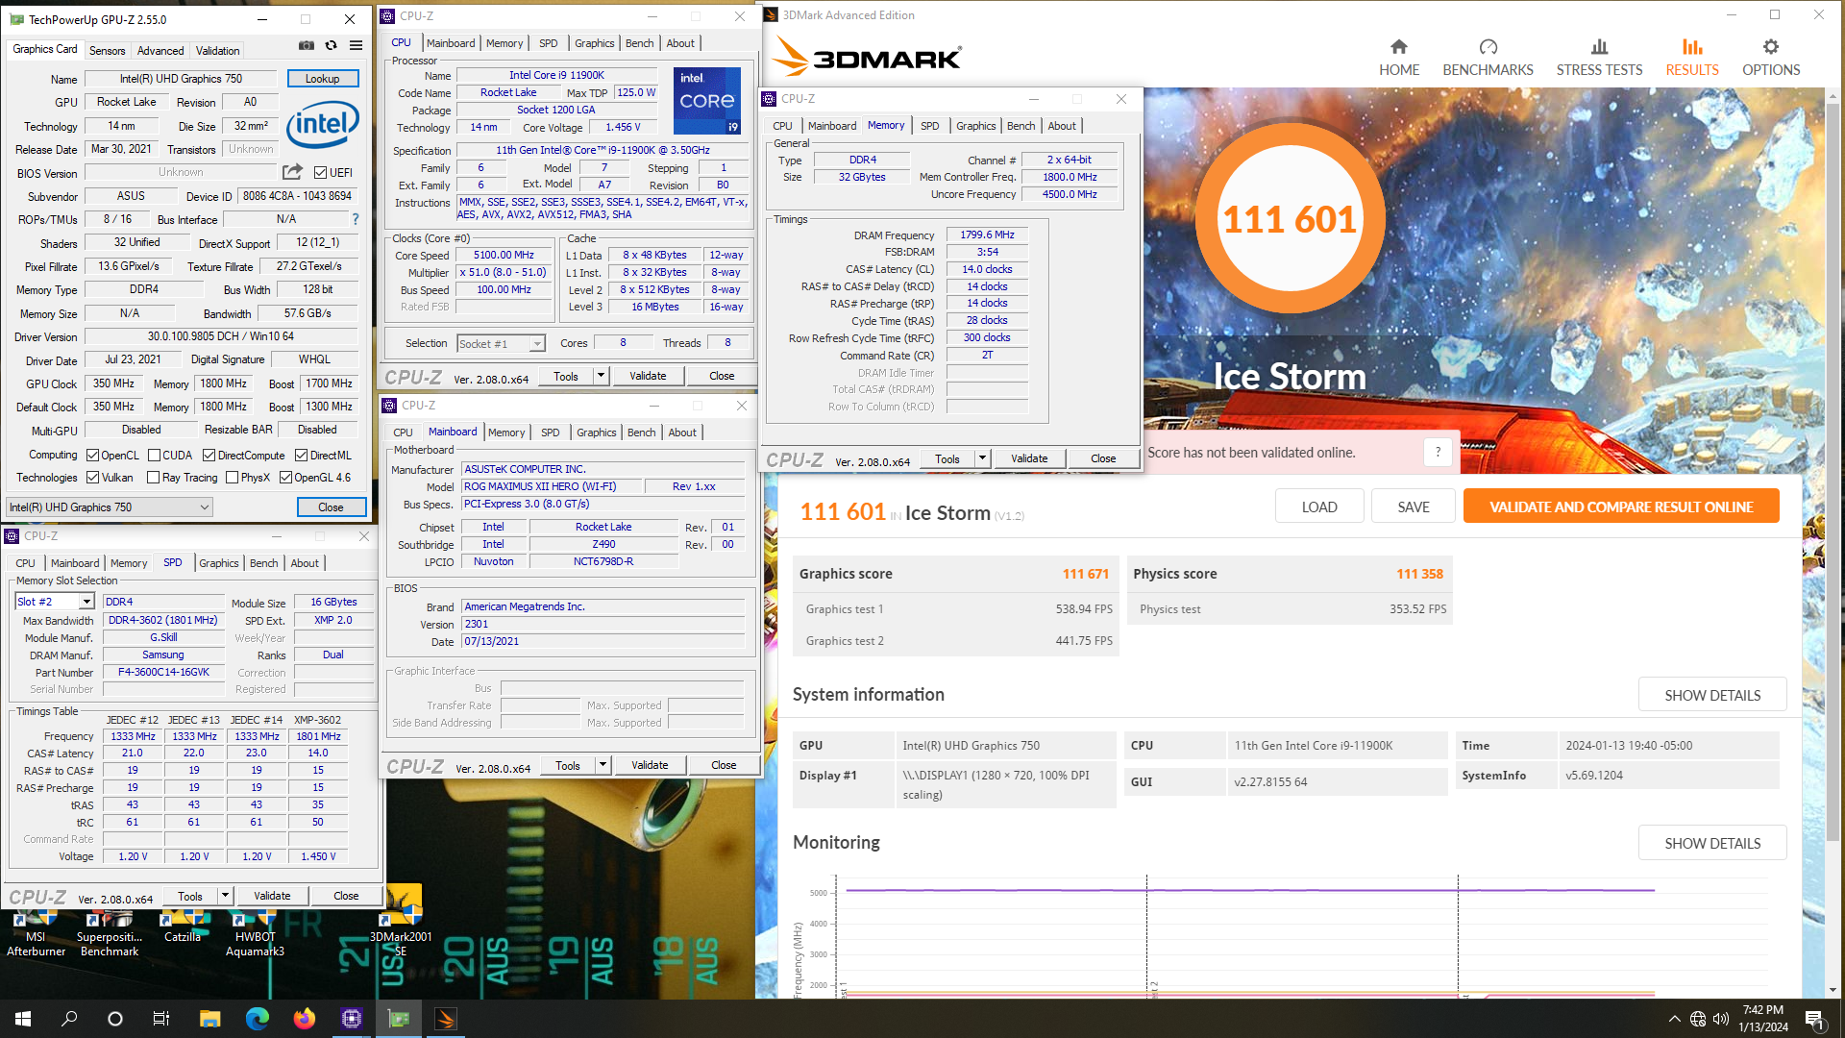
Task: Open Catzilla desktop shortcut
Action: click(x=183, y=925)
